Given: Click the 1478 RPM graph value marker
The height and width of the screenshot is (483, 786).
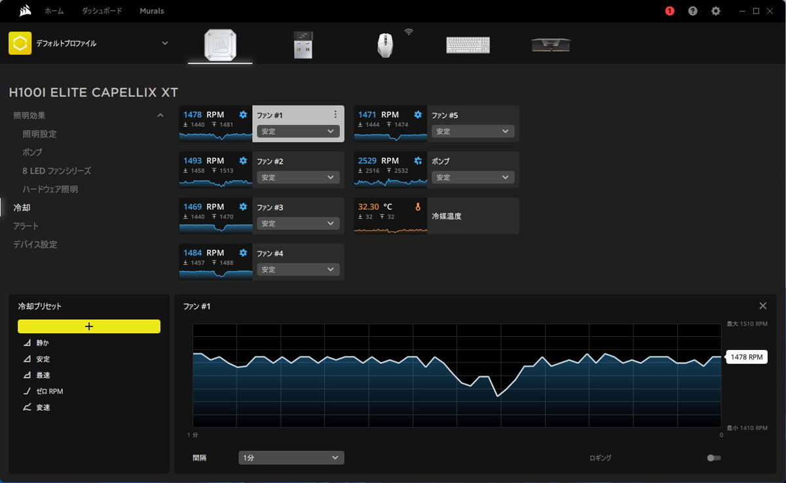Looking at the screenshot, I should tap(745, 357).
